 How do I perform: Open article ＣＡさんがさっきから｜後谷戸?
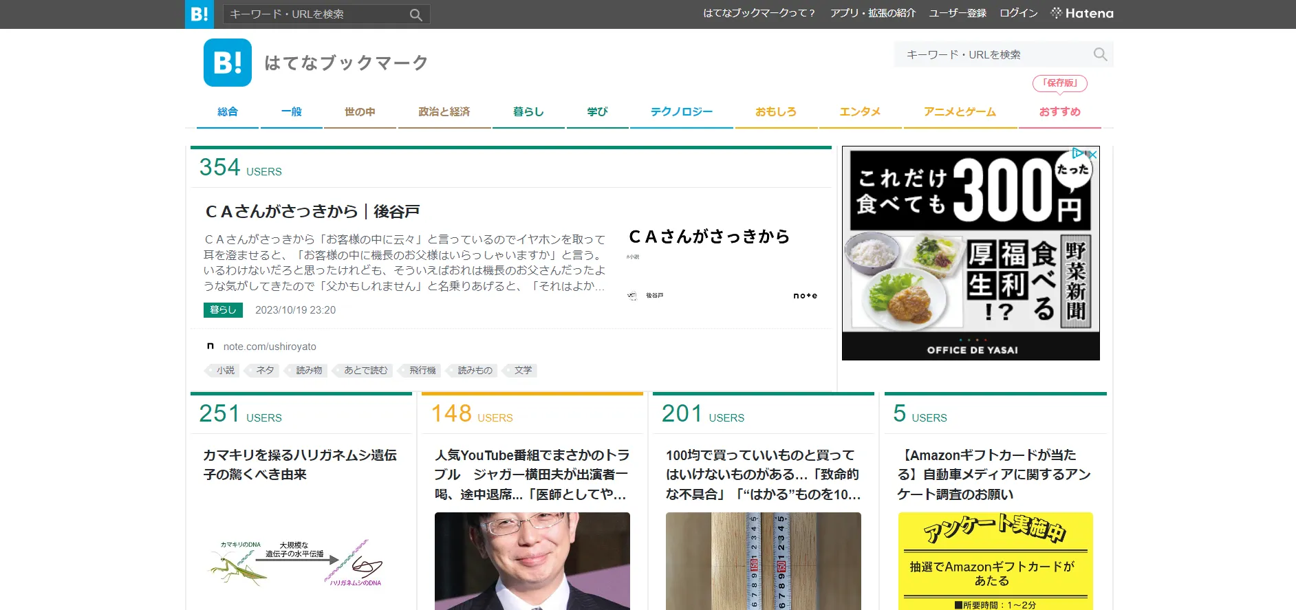(312, 211)
